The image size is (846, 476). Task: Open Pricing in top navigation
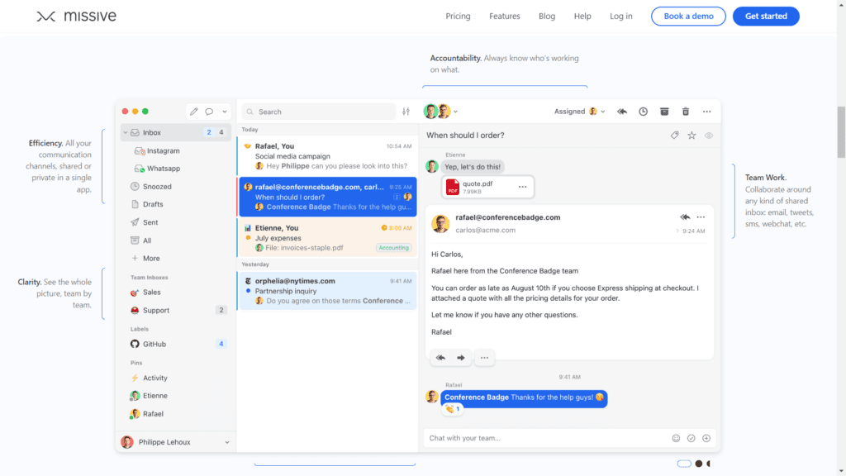458,17
